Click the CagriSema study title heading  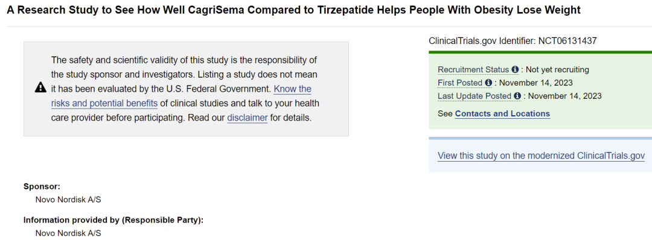point(293,10)
